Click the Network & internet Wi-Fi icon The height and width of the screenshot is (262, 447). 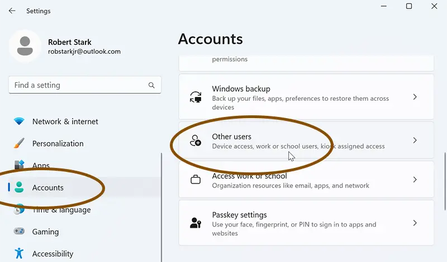tap(19, 121)
